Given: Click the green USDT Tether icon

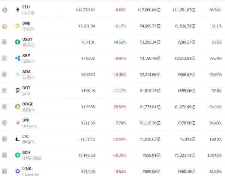Looking at the screenshot, I should pos(18,42).
